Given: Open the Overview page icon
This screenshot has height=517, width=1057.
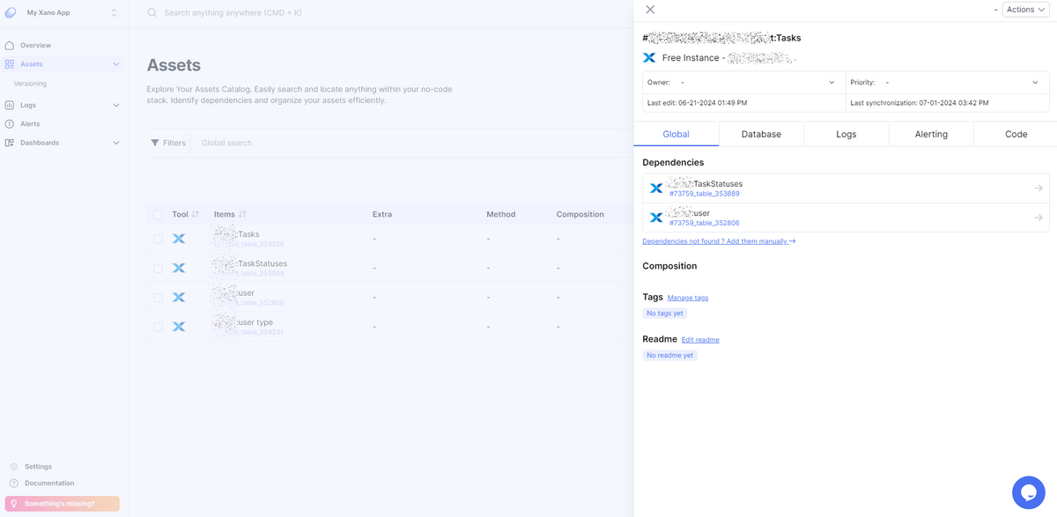Looking at the screenshot, I should pos(10,45).
